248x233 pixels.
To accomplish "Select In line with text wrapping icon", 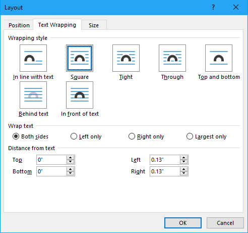I will click(33, 58).
